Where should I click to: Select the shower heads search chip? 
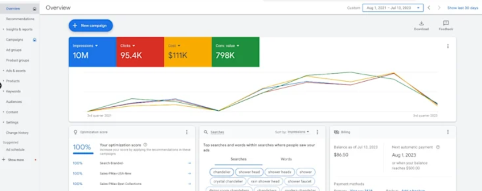(x=280, y=172)
